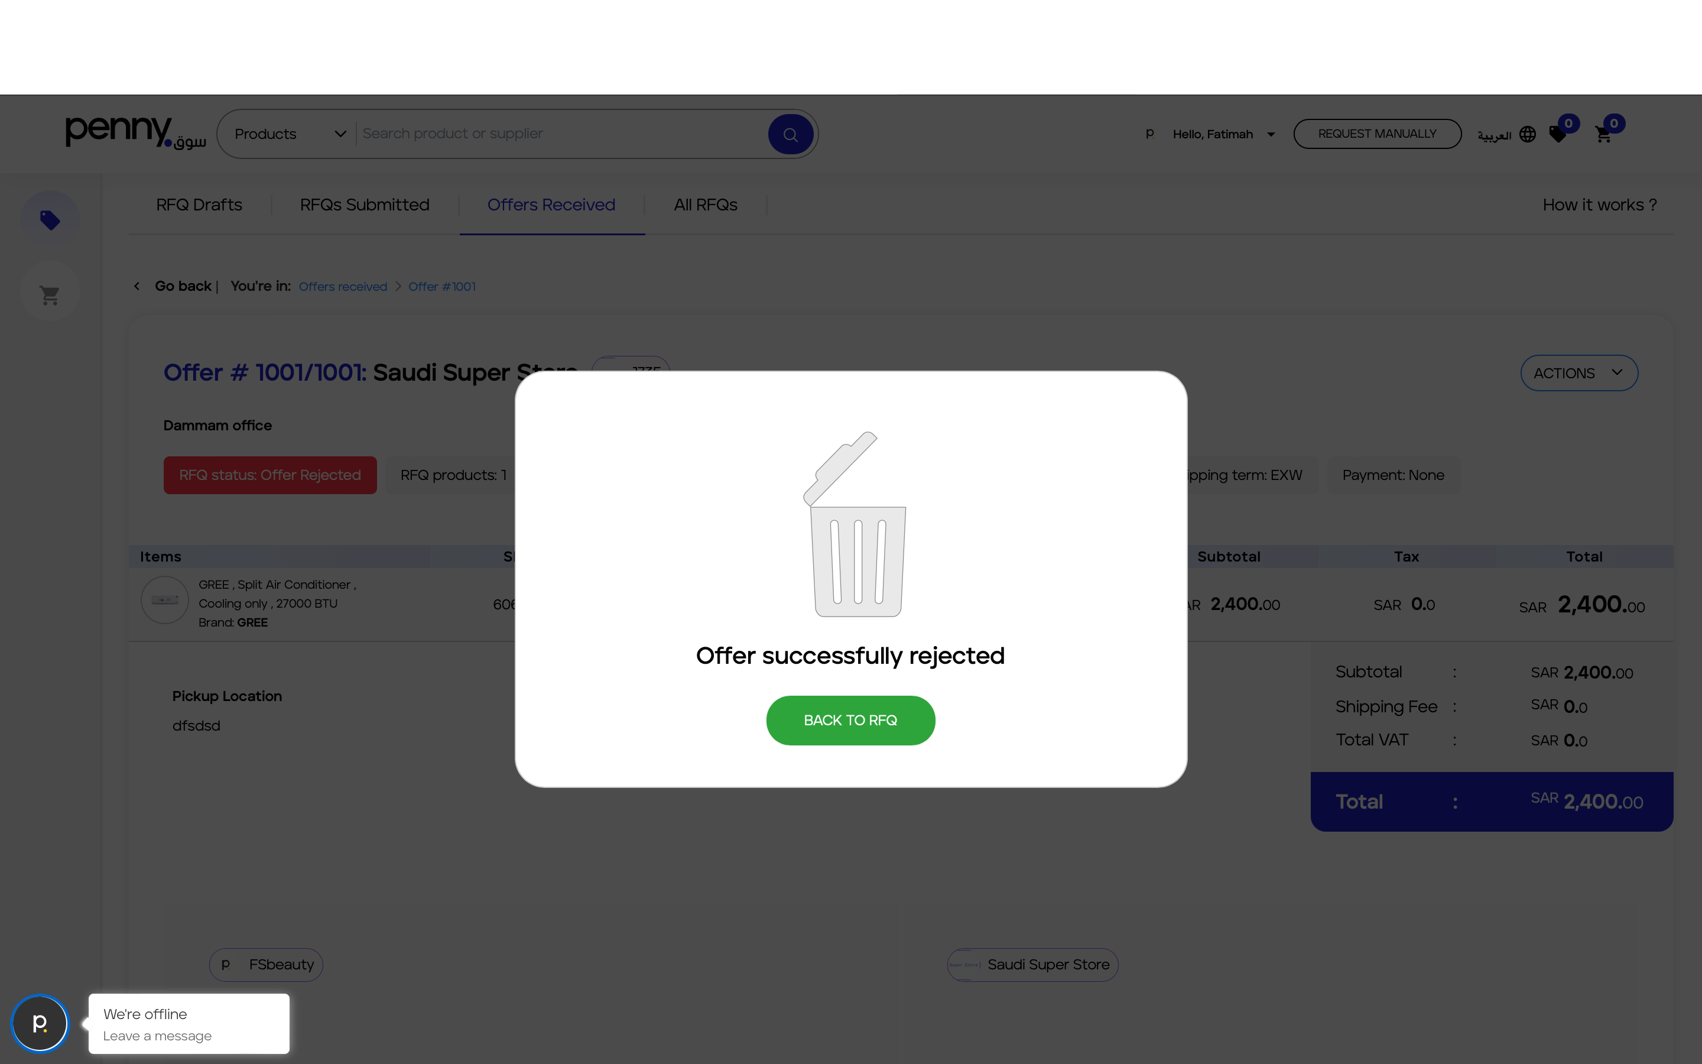This screenshot has width=1702, height=1064.
Task: Click the GREE air conditioner thumbnail
Action: [164, 600]
